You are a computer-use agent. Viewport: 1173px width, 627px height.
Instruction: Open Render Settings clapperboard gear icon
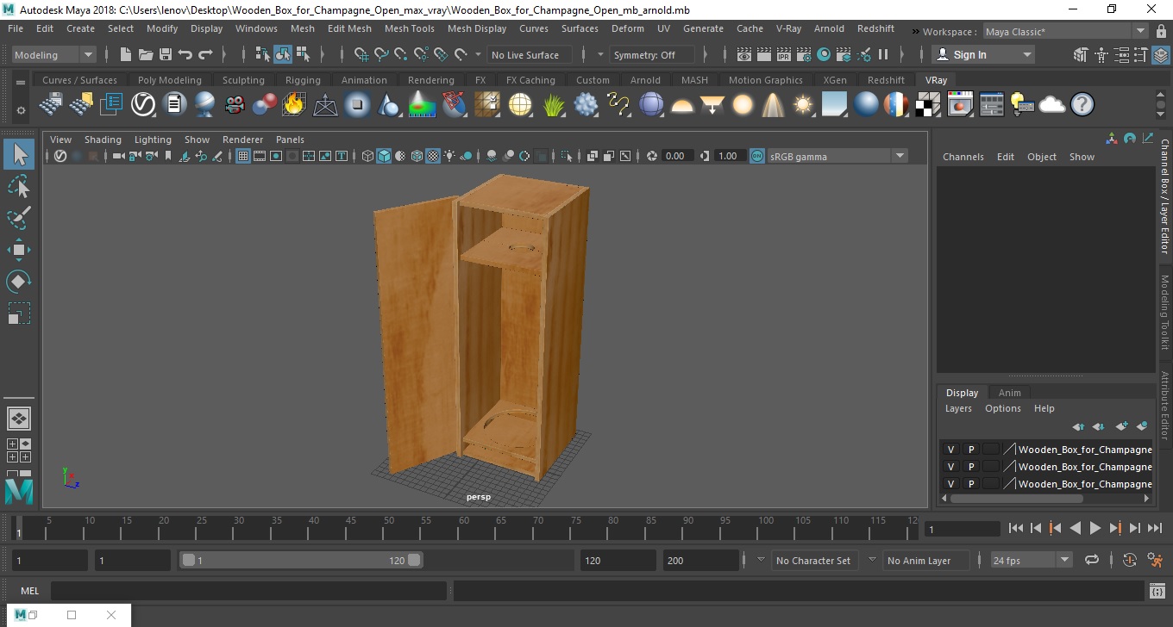coord(804,54)
